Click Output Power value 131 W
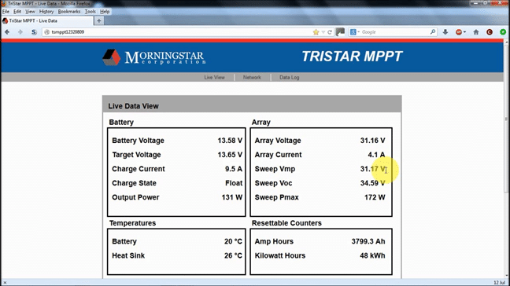The image size is (510, 286). pyautogui.click(x=232, y=197)
